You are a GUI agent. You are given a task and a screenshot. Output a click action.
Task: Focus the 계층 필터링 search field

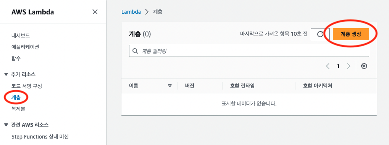click(249, 51)
